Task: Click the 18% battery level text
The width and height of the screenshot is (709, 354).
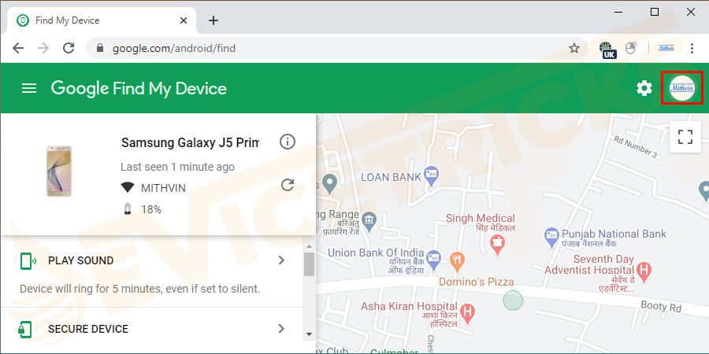Action: pos(151,209)
